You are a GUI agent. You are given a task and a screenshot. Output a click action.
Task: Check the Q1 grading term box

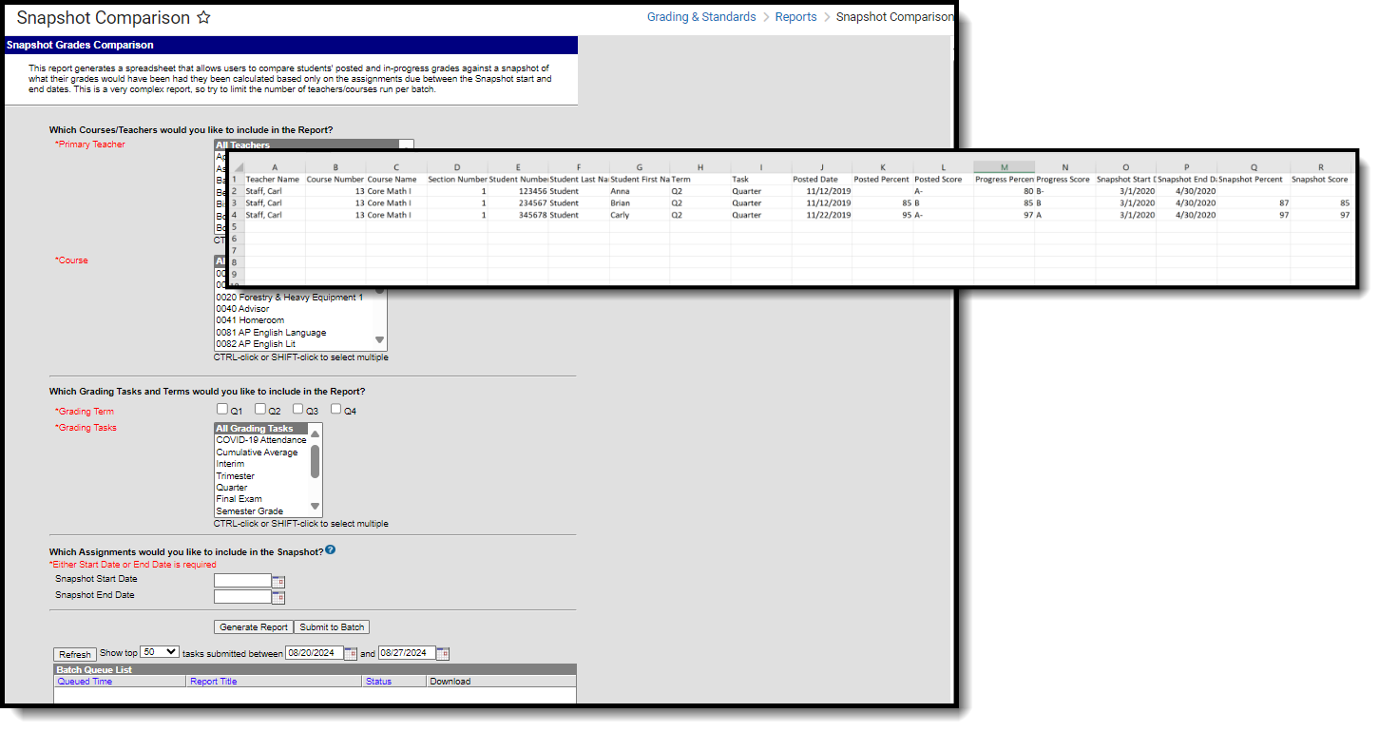[222, 410]
